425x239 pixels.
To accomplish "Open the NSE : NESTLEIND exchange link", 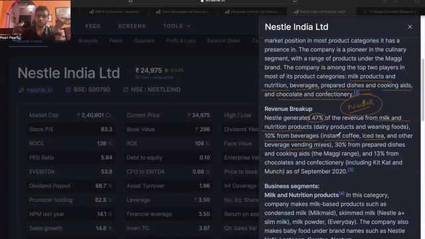I will coord(155,90).
